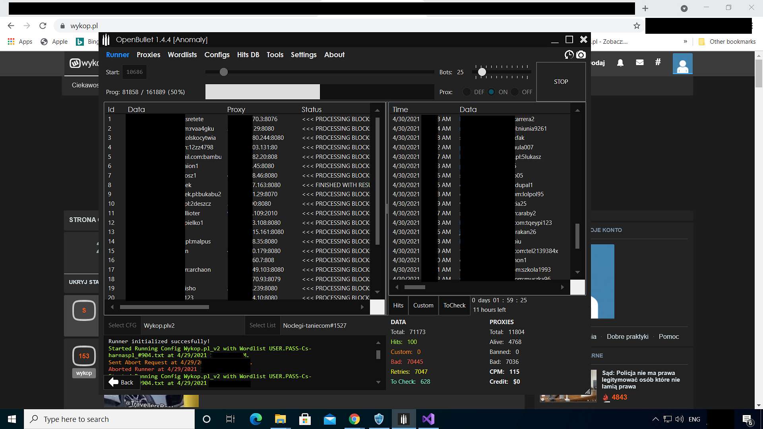Click the Windows taskbar search box

coord(109,419)
